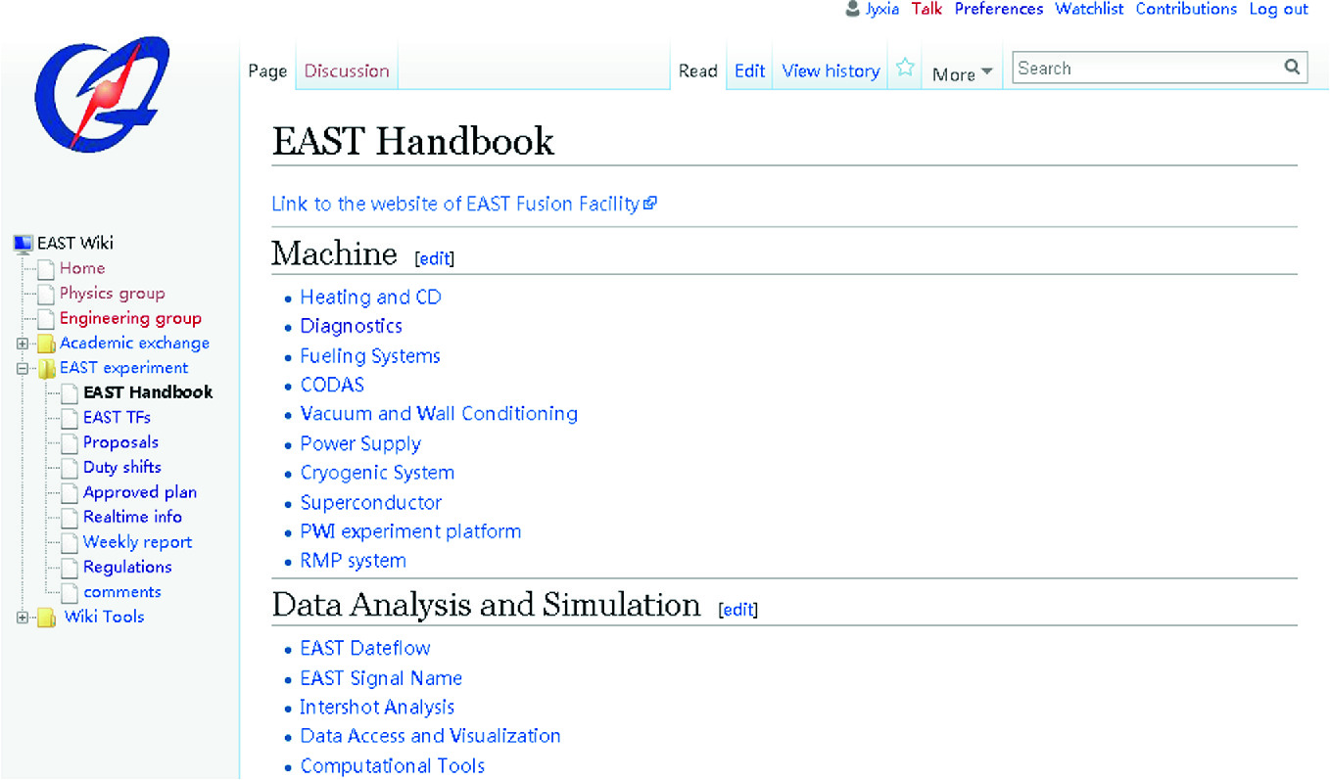Click Log out

[x=1278, y=9]
